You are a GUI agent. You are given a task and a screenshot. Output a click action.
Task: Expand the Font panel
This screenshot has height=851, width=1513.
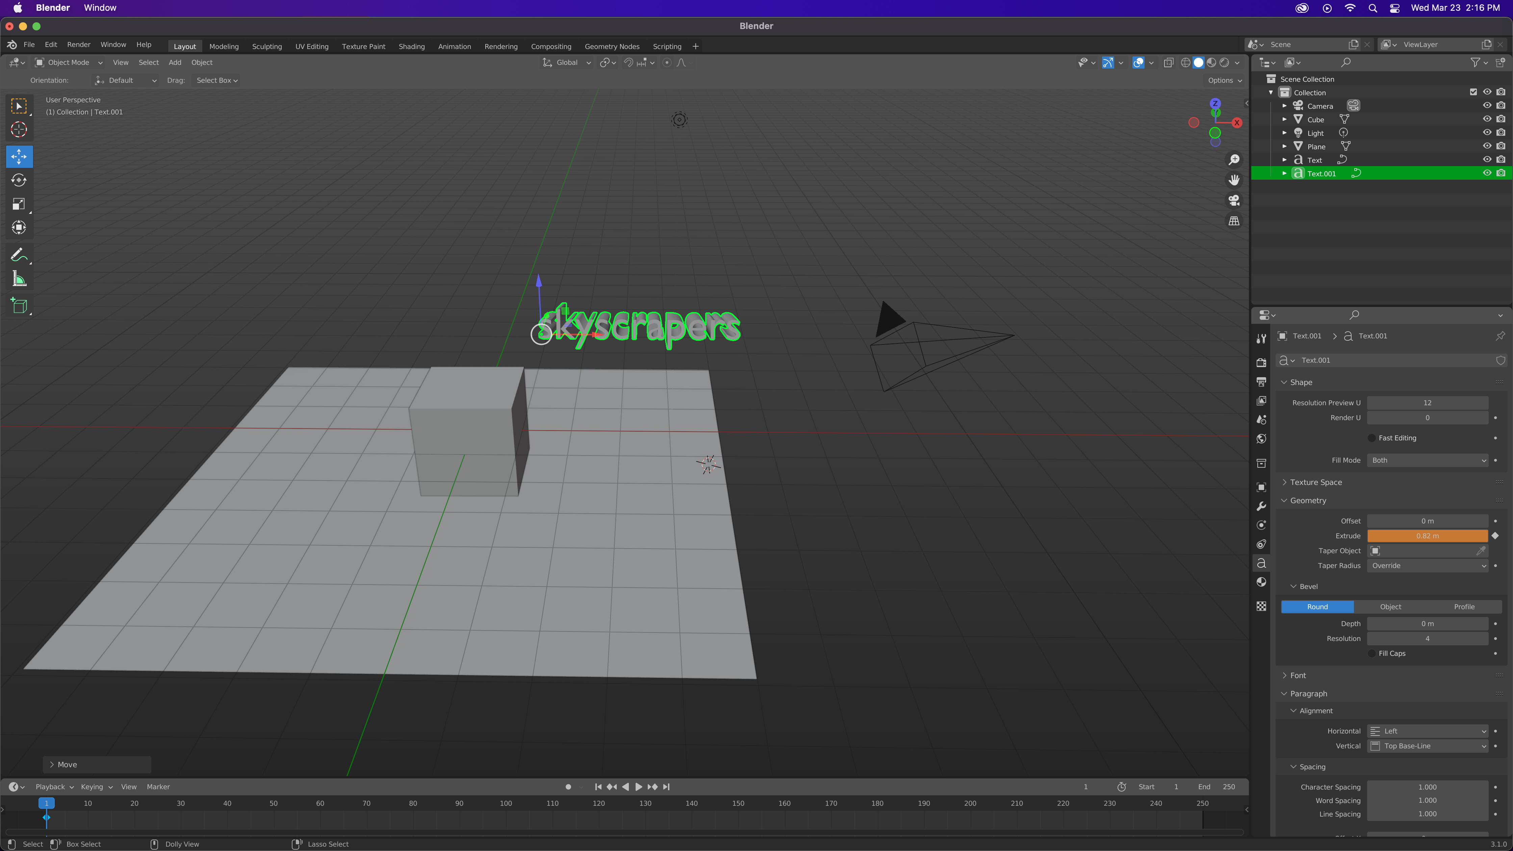1298,675
